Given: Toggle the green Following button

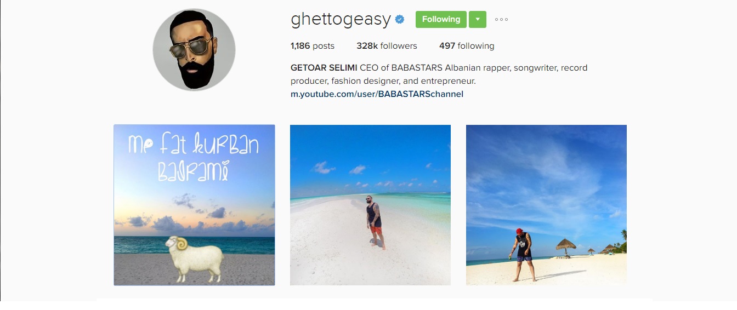Looking at the screenshot, I should pyautogui.click(x=441, y=19).
